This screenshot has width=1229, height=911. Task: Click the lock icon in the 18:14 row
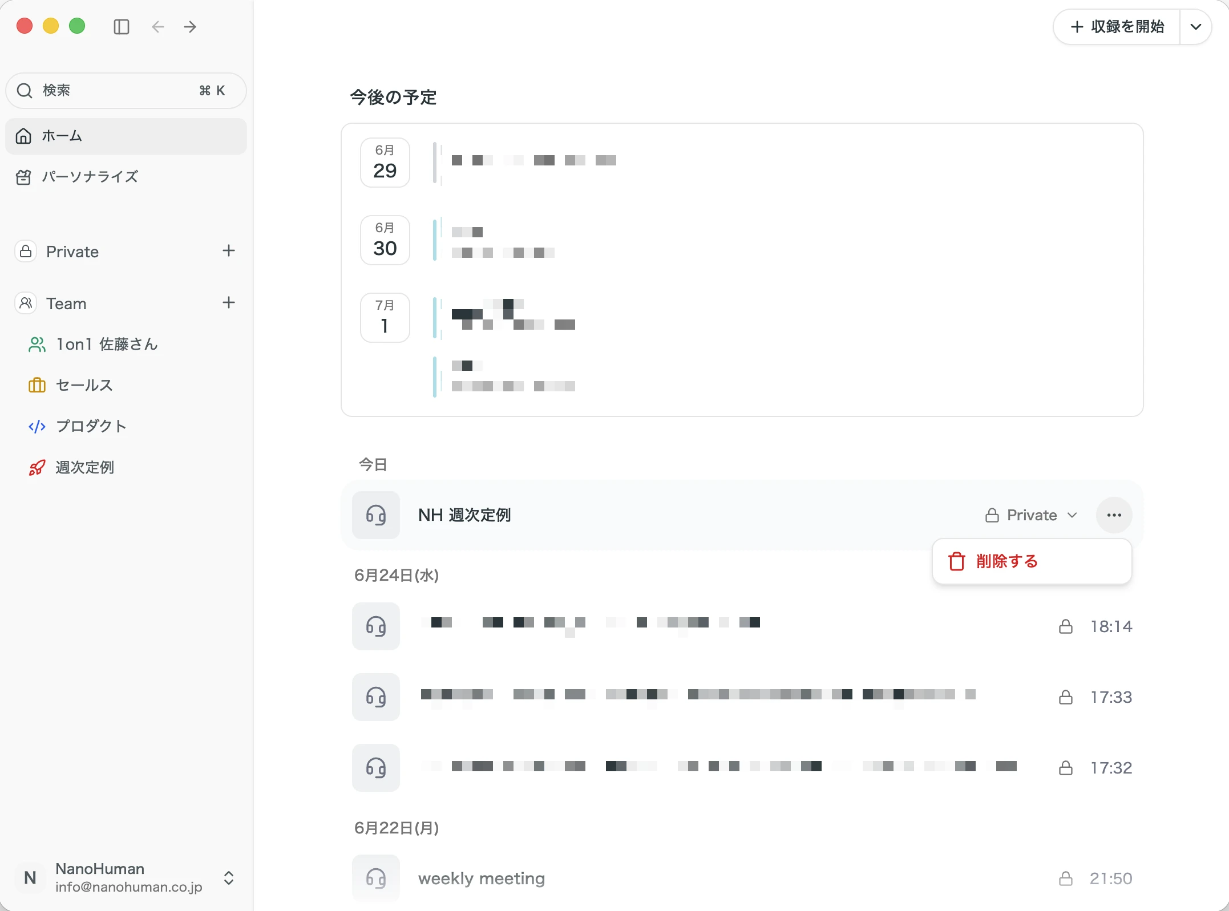(1066, 627)
